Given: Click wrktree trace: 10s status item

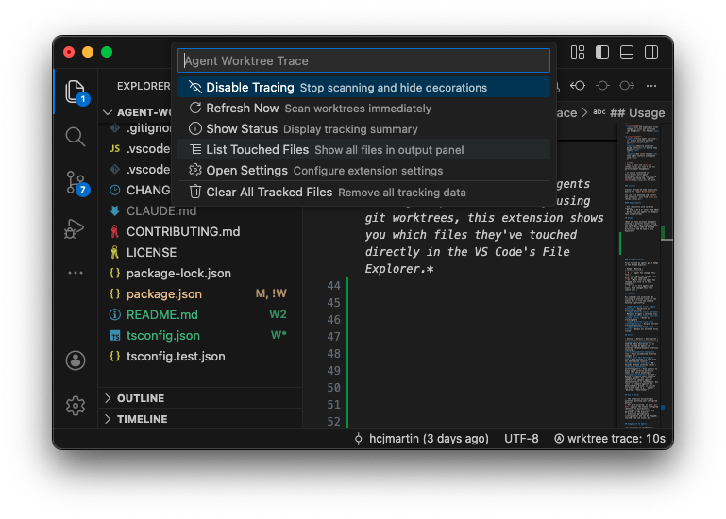Looking at the screenshot, I should (610, 439).
